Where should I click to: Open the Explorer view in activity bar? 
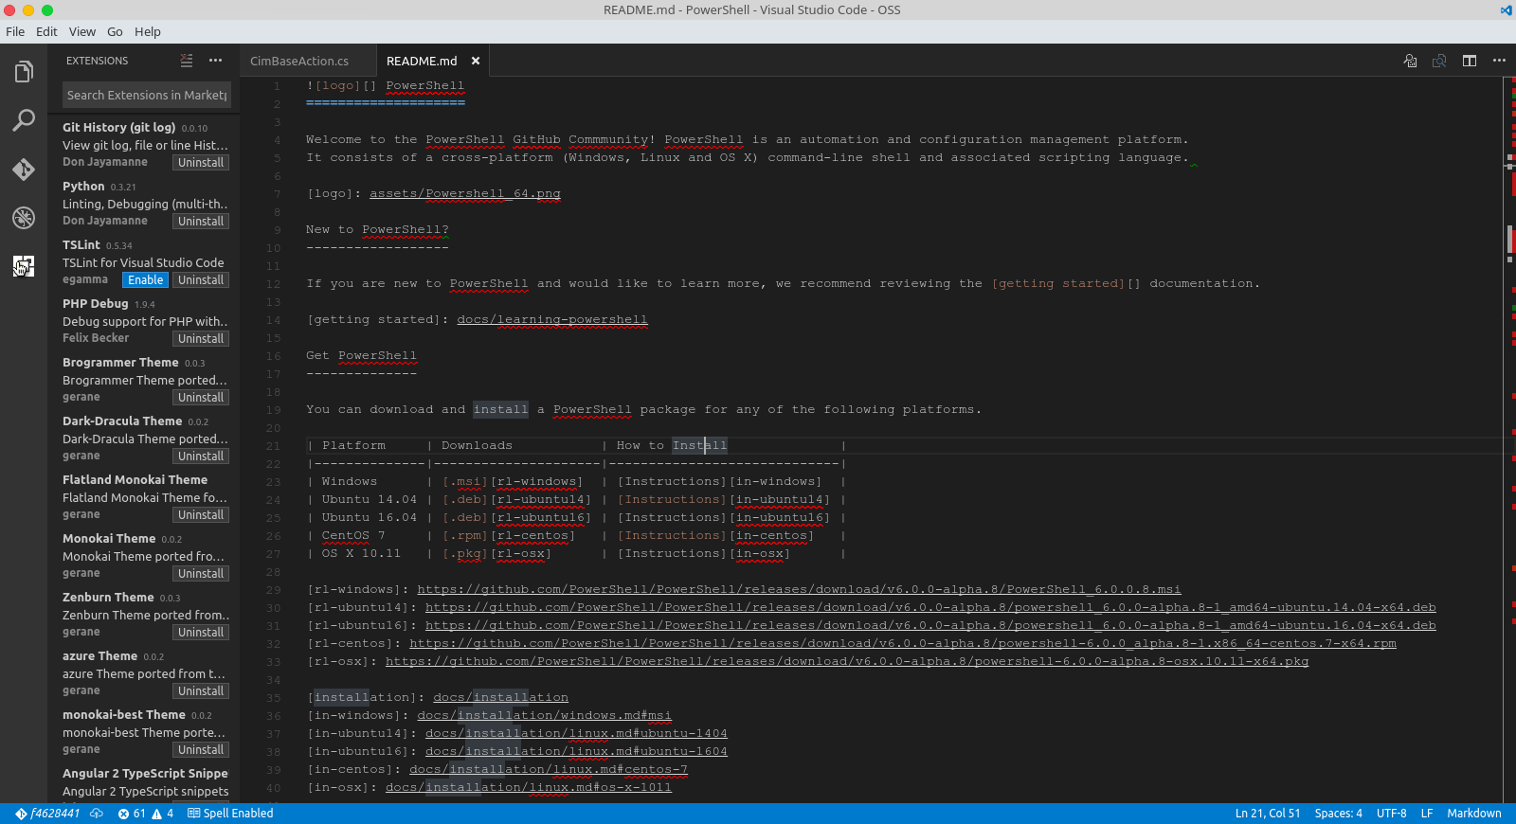coord(24,72)
